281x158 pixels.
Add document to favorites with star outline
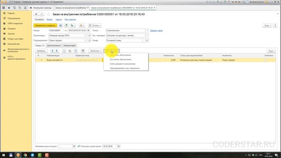click(x=49, y=14)
